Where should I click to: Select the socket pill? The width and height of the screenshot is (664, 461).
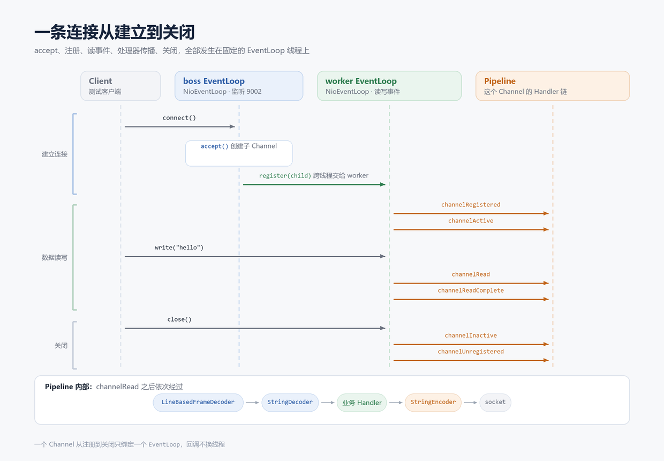pyautogui.click(x=495, y=403)
